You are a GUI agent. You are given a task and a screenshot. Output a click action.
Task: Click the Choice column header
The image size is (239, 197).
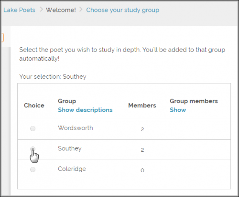point(34,105)
